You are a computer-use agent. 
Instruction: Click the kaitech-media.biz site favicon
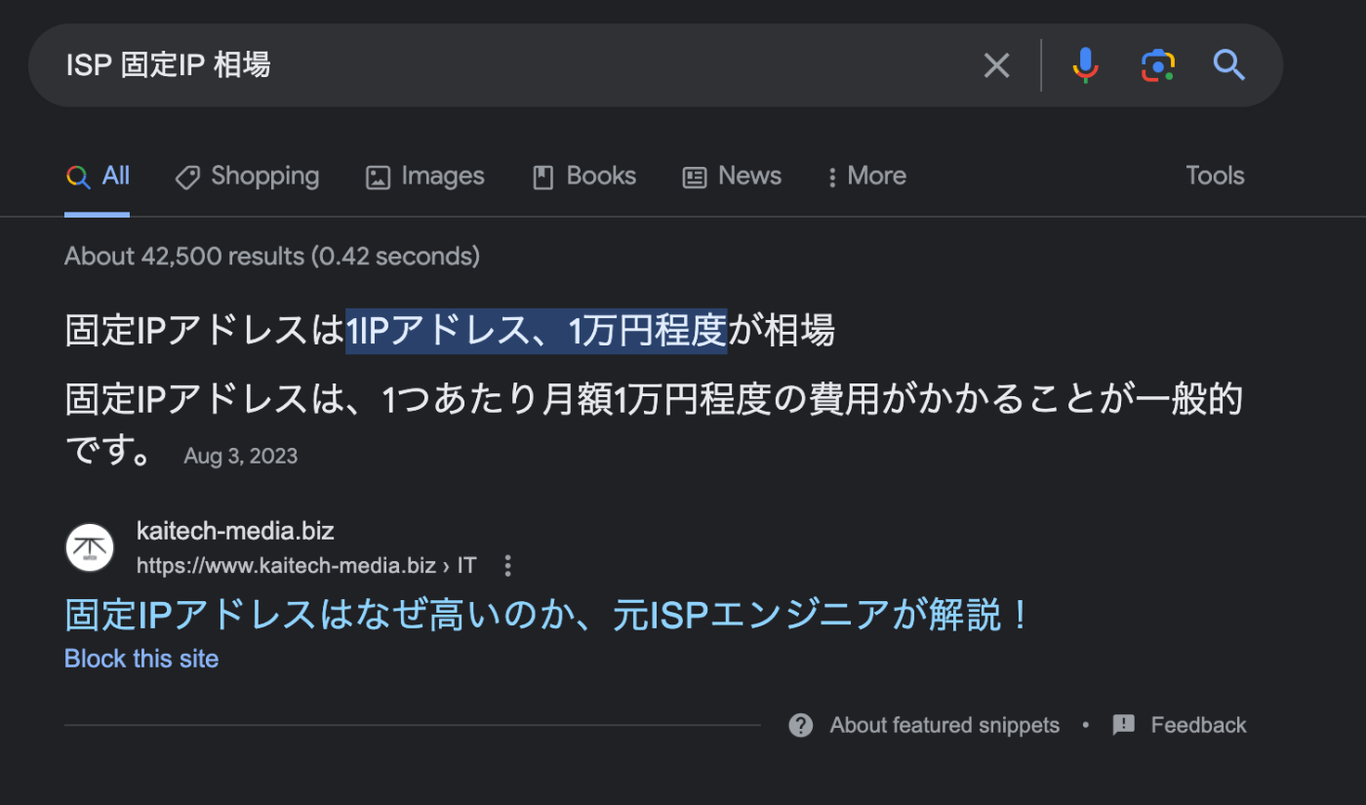[x=90, y=547]
